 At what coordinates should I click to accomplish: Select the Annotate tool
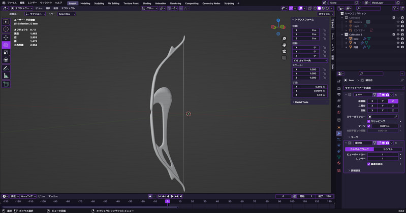tap(6, 68)
